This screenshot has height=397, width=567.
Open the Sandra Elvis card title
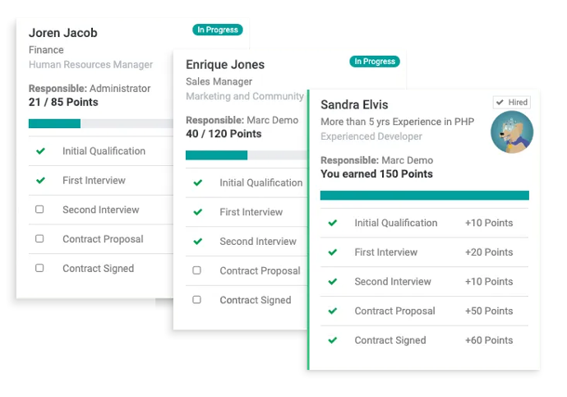coord(354,105)
